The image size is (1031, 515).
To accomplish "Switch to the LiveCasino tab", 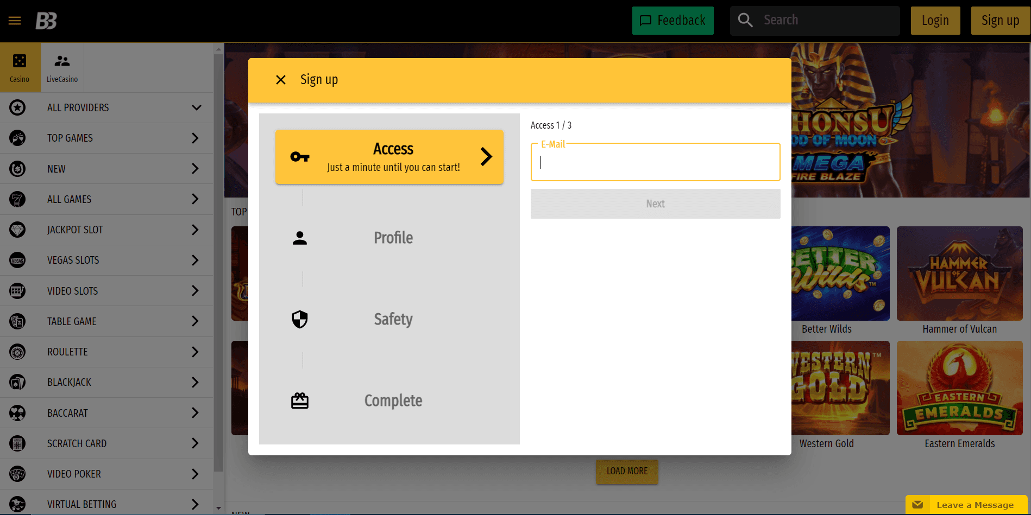I will pyautogui.click(x=62, y=67).
